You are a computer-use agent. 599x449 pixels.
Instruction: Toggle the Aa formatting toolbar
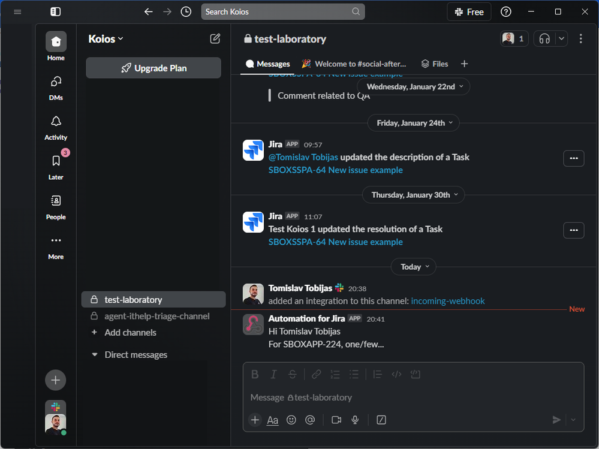click(272, 420)
